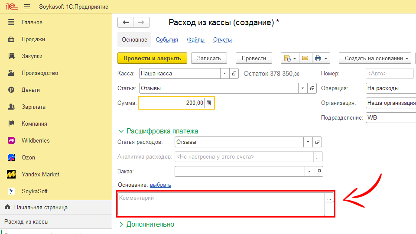The height and width of the screenshot is (234, 416).
Task: Expand the Статья расходов dropdown
Action: point(308,142)
